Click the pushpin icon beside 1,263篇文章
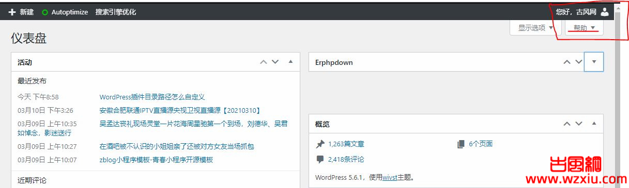This screenshot has height=188, width=629. coord(320,144)
